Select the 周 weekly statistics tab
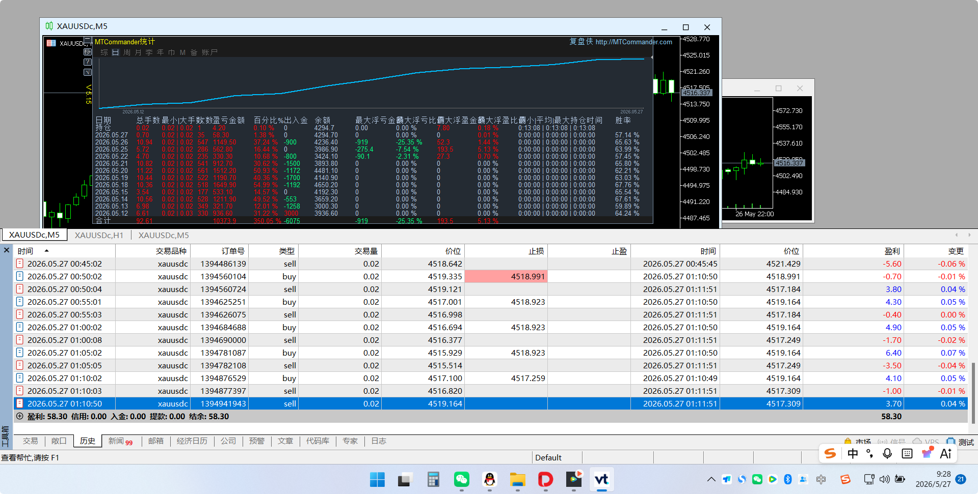The height and width of the screenshot is (494, 978). click(x=126, y=52)
